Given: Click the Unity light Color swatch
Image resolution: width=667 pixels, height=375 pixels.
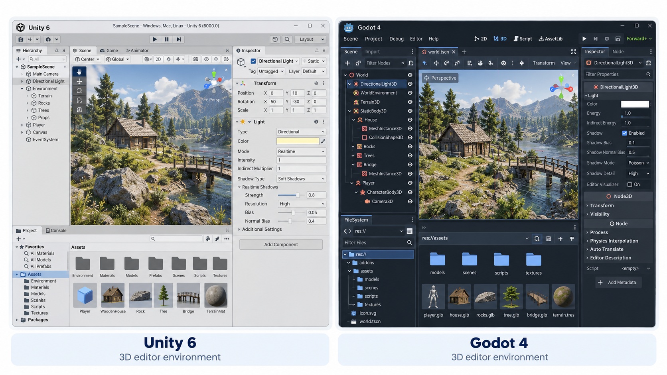Looking at the screenshot, I should [298, 141].
